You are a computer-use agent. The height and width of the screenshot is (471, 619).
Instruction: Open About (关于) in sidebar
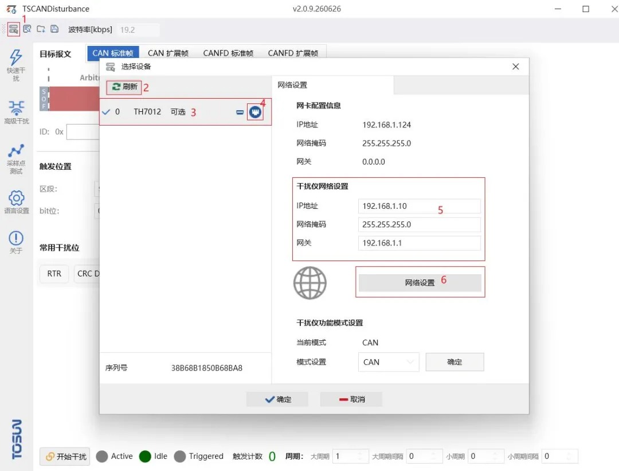pos(16,243)
